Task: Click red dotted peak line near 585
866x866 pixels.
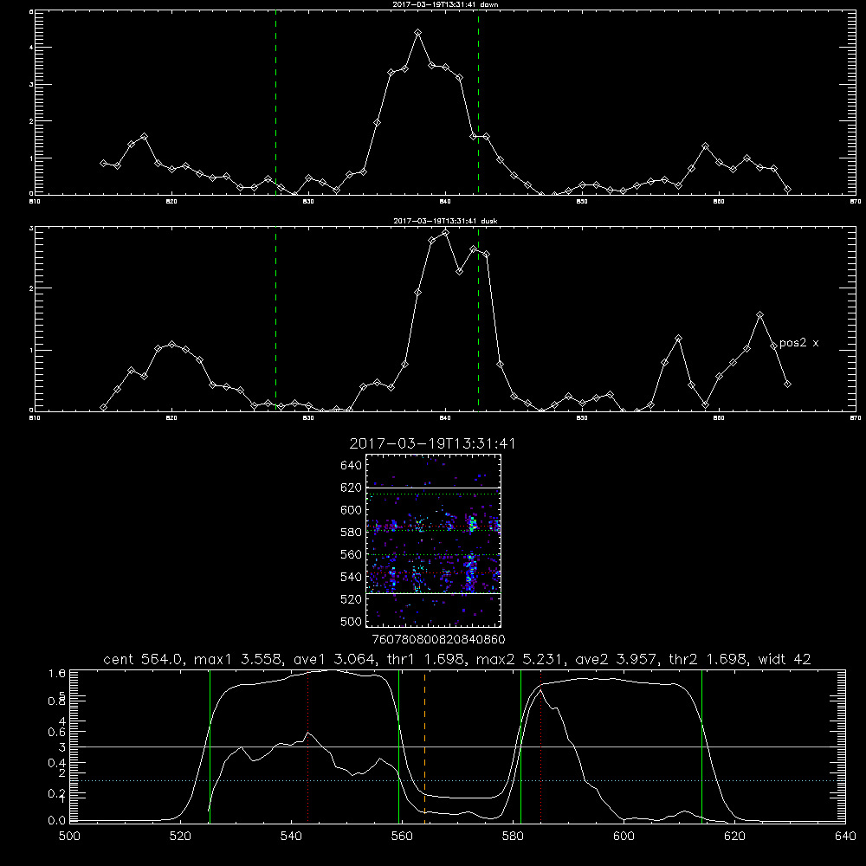Action: tap(540, 746)
